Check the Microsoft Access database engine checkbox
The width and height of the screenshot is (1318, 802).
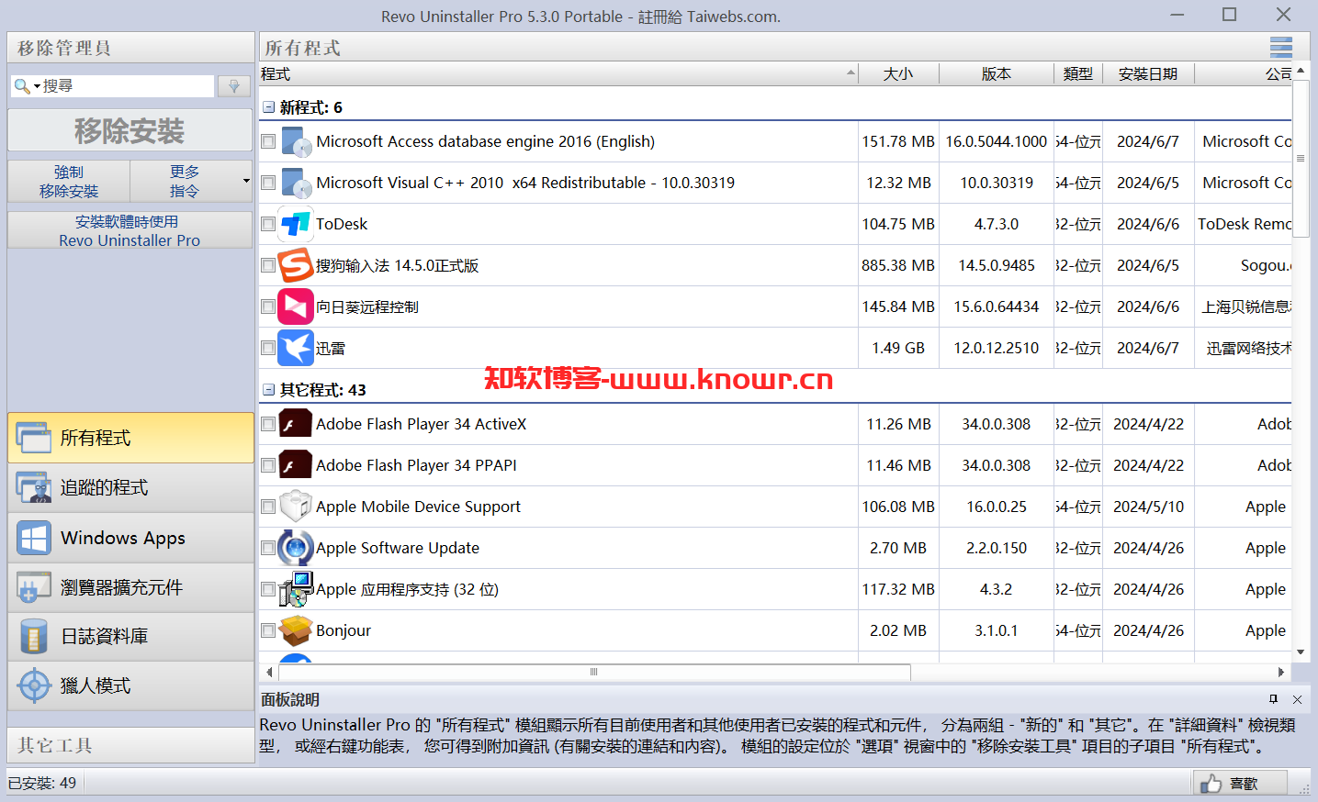[x=268, y=141]
